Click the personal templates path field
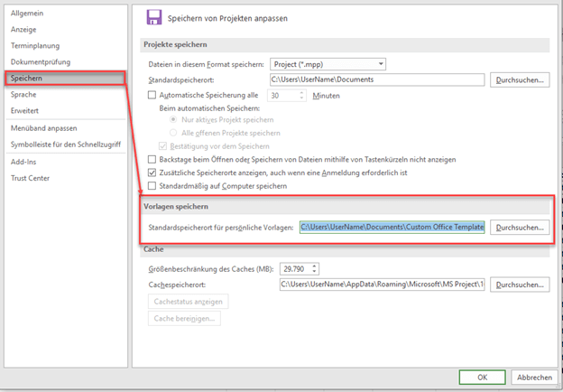563x392 pixels. [392, 228]
